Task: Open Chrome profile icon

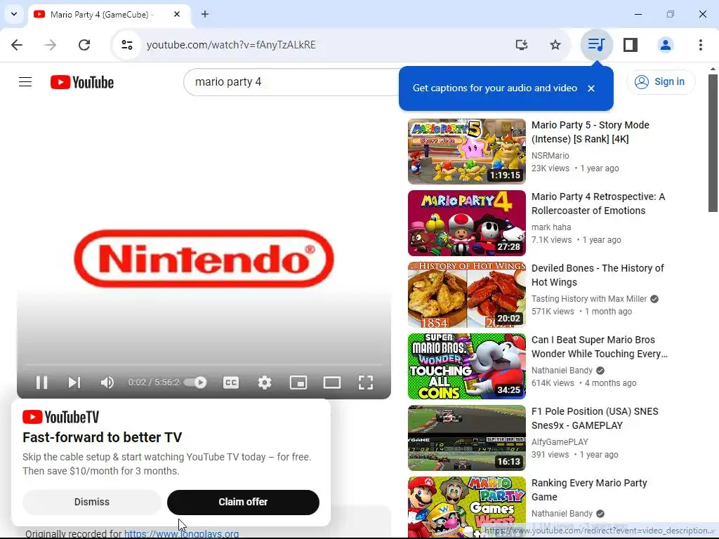Action: (x=666, y=44)
